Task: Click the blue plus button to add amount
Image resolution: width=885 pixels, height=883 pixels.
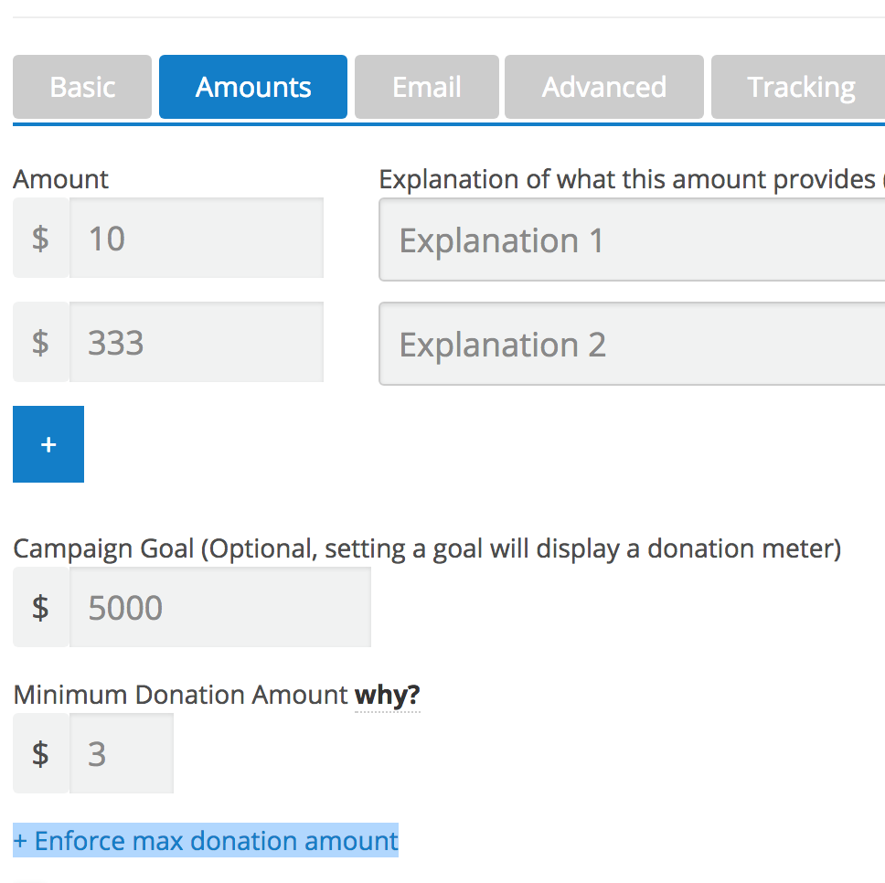Action: [48, 444]
